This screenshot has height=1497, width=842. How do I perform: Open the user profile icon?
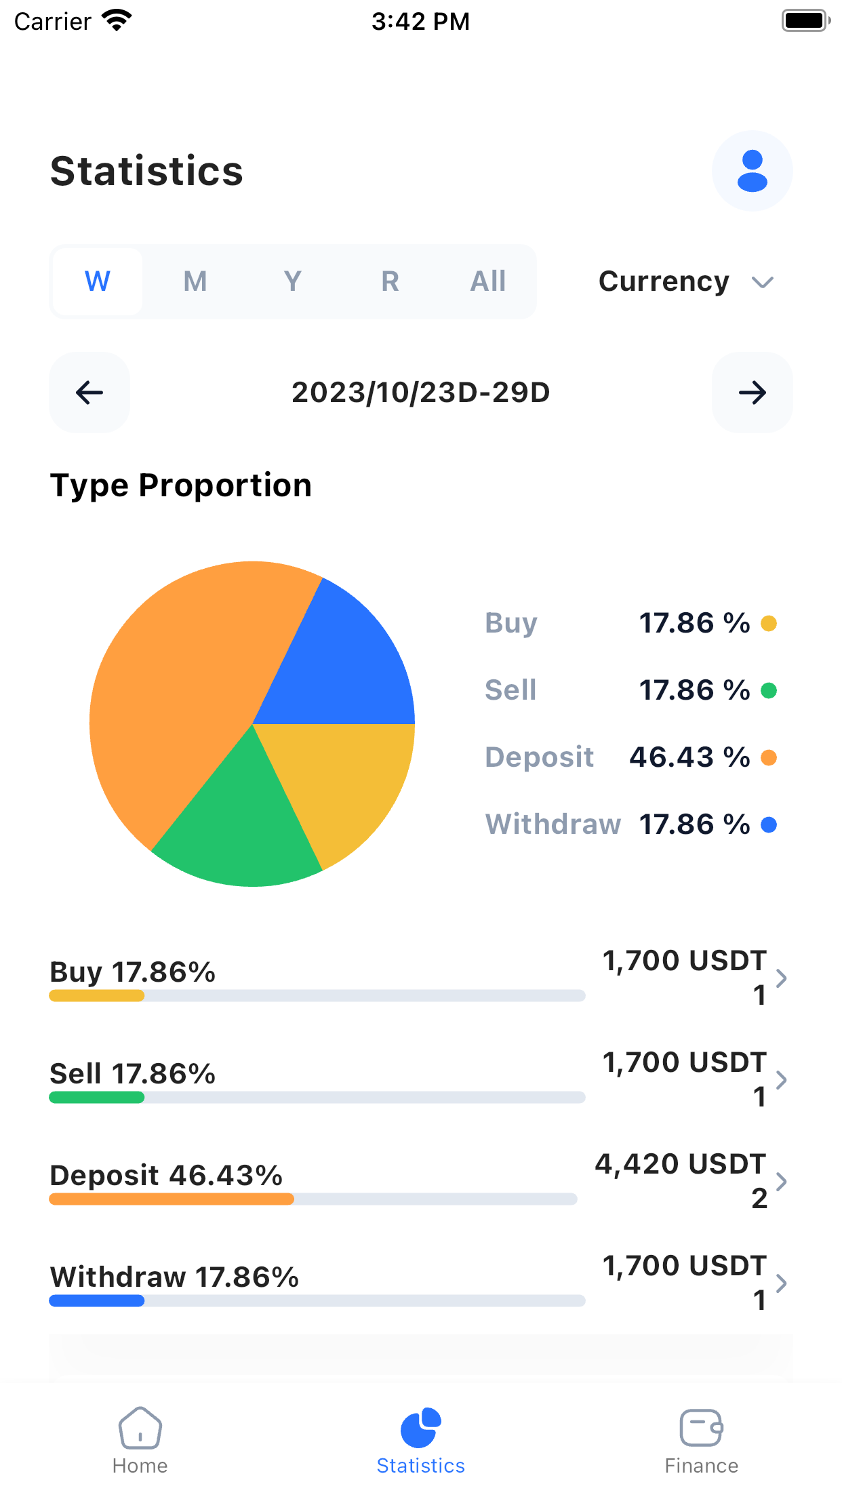752,171
